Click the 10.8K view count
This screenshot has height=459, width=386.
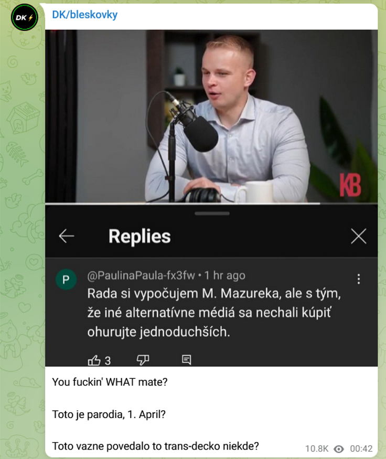(317, 449)
